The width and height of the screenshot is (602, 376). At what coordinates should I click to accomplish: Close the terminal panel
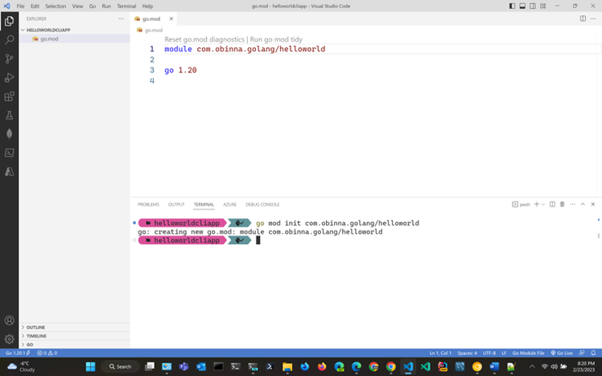(x=593, y=204)
